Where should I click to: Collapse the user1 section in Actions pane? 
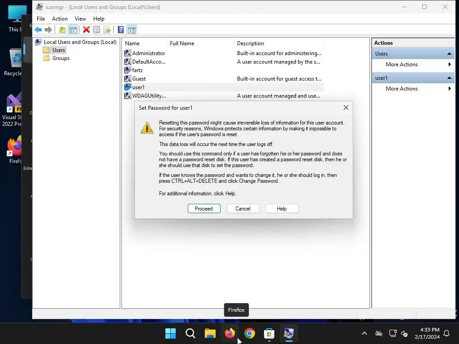[449, 78]
